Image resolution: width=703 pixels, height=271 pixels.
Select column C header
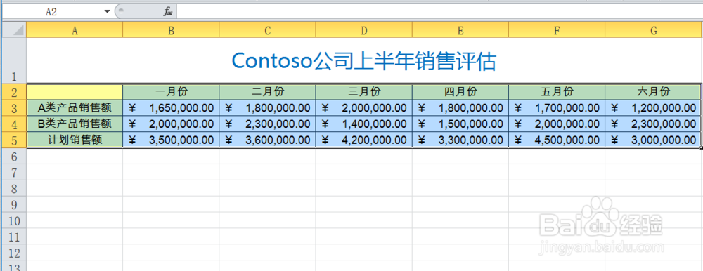[x=267, y=30]
